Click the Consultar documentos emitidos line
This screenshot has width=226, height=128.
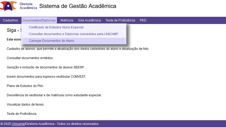(x=30, y=58)
